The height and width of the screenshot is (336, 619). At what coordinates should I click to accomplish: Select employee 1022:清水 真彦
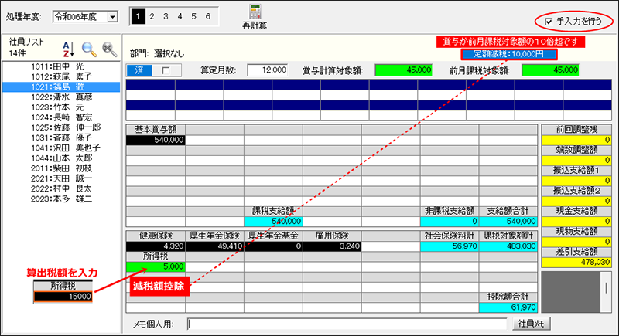61,97
